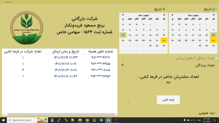The height and width of the screenshot is (123, 219).
Task: Click send time cell ۱۴۰۱/۱۲/۱۸ ۲۰:۴۲
Action: pyautogui.click(x=66, y=76)
